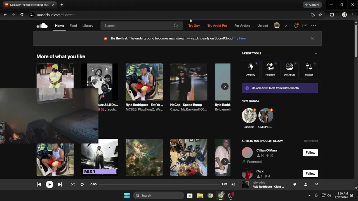Open the notifications bell
This screenshot has height=201, width=358.
coord(296,26)
